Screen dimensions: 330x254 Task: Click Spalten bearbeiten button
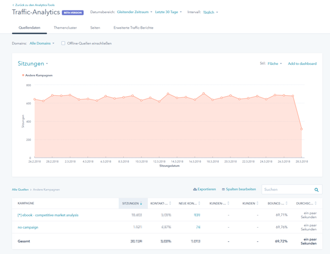pyautogui.click(x=239, y=189)
